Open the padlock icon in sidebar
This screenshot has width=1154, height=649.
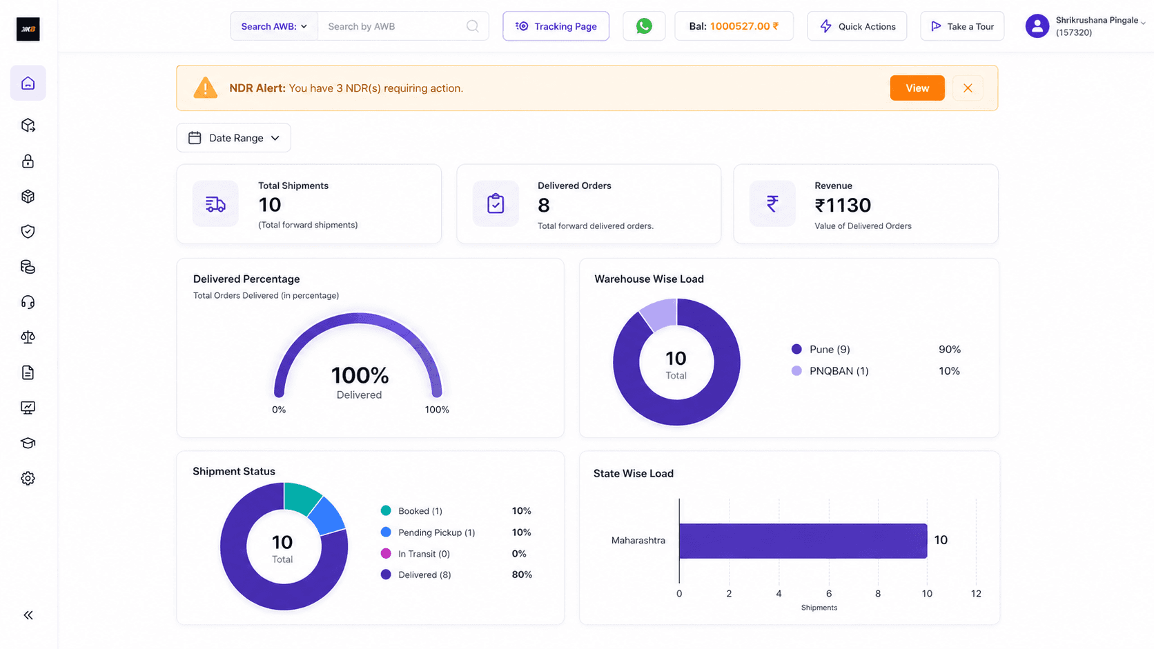(x=28, y=161)
